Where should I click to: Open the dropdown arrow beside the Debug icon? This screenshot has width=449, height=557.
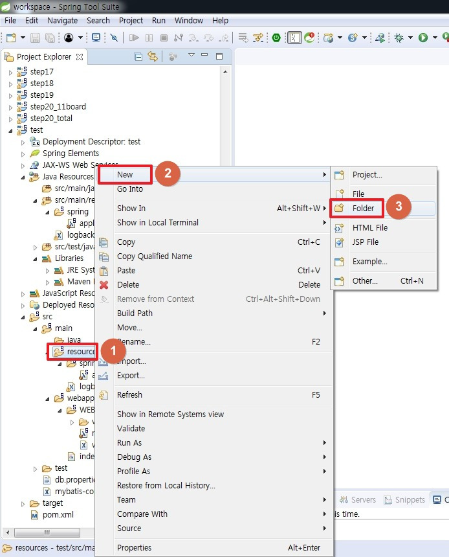[x=410, y=38]
